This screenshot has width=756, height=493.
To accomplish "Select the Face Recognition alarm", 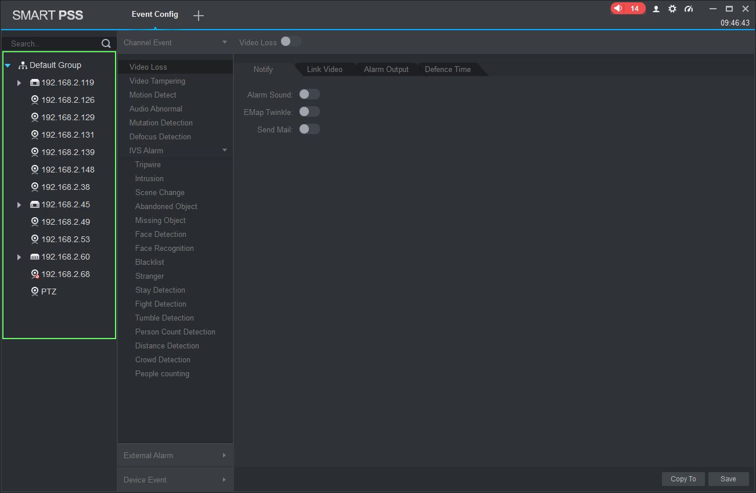I will [x=175, y=248].
